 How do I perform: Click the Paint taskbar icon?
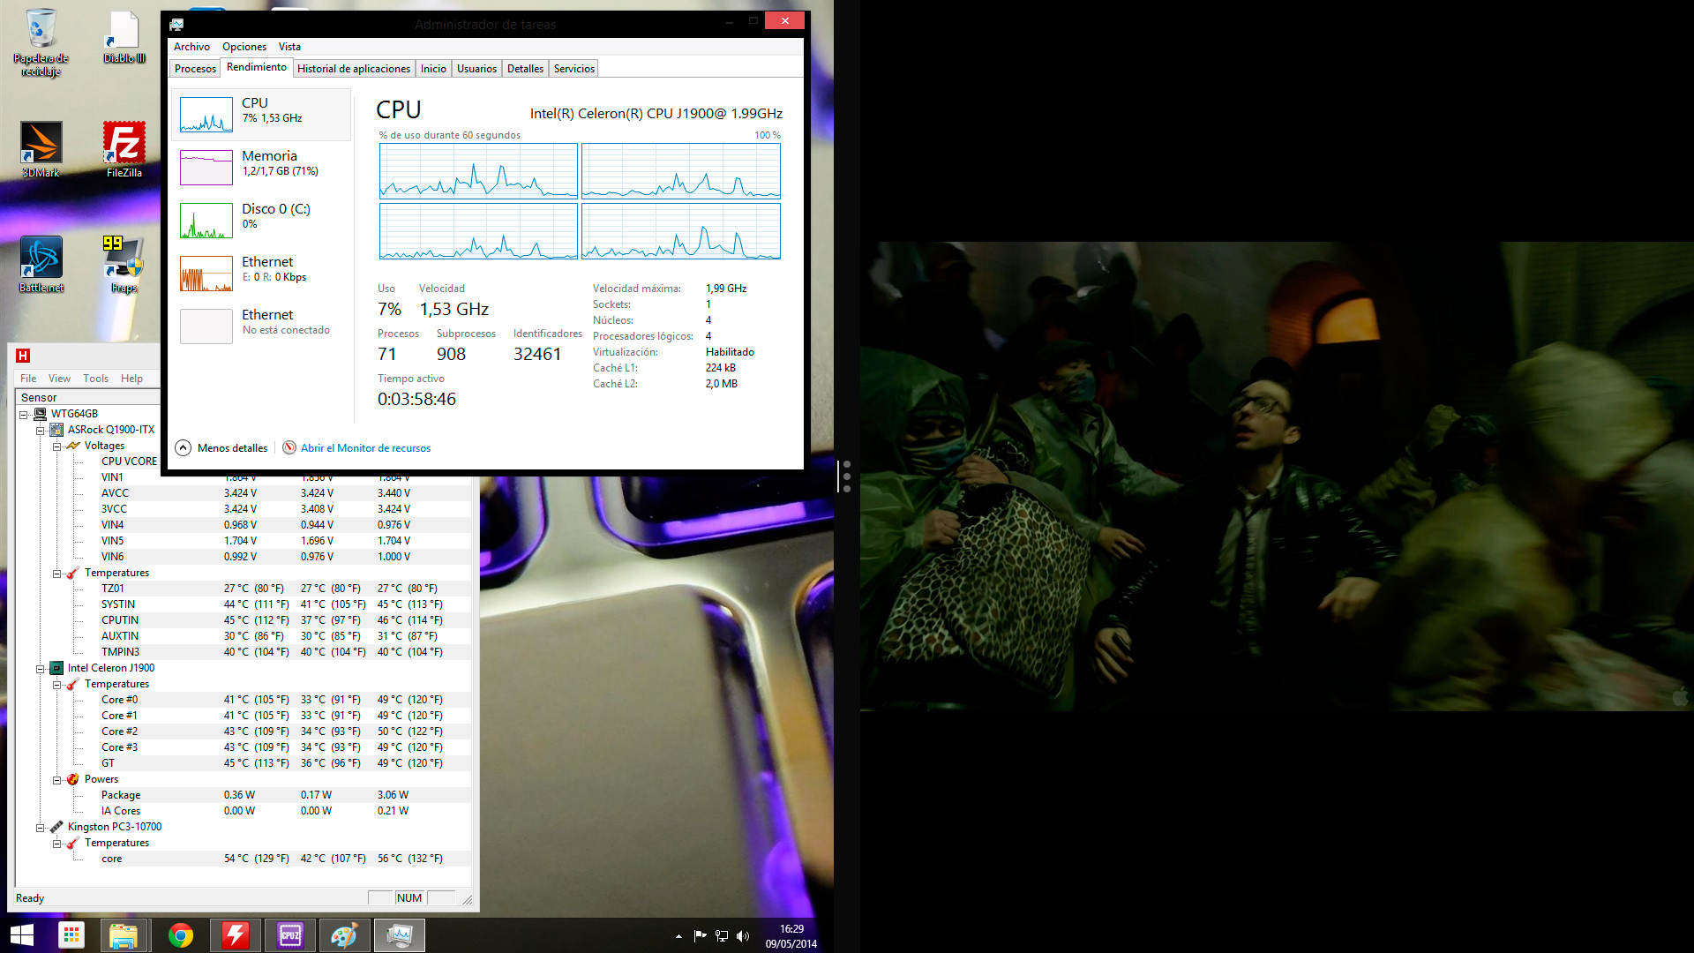click(x=344, y=935)
